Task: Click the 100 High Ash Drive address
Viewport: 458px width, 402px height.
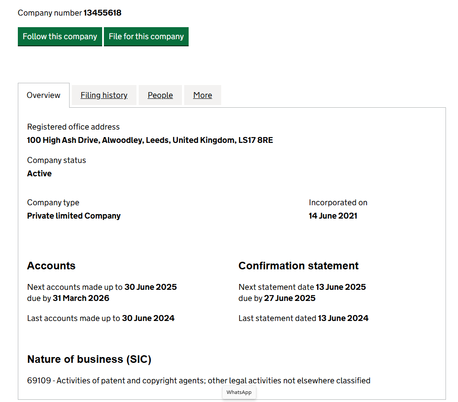Action: pyautogui.click(x=150, y=140)
